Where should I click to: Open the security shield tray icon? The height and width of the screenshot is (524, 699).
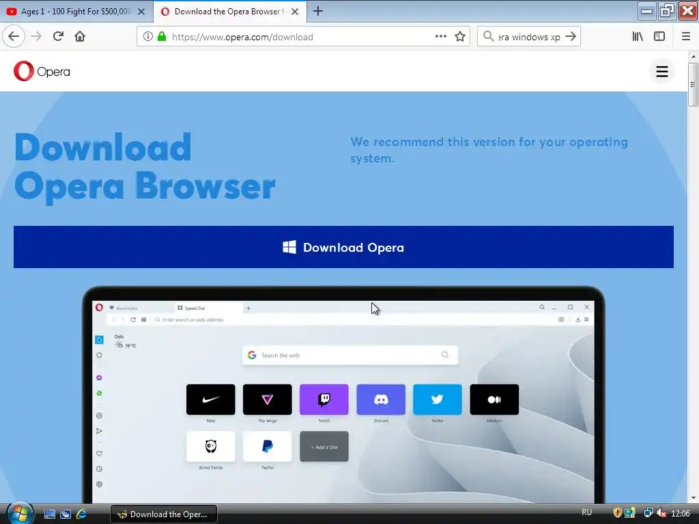point(617,513)
